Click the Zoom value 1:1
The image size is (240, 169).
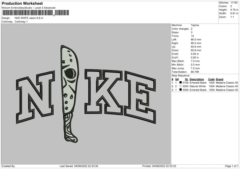tap(232, 17)
